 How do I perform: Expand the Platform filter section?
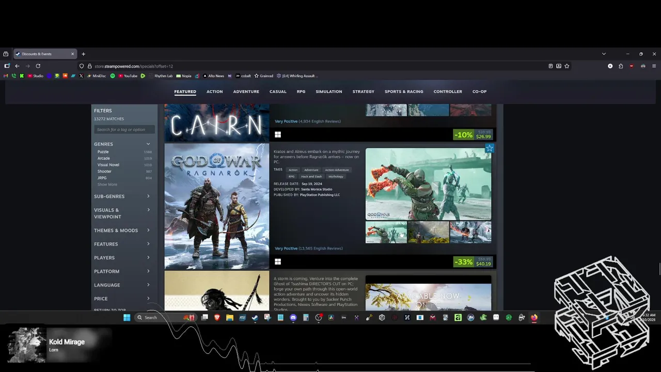pyautogui.click(x=123, y=271)
